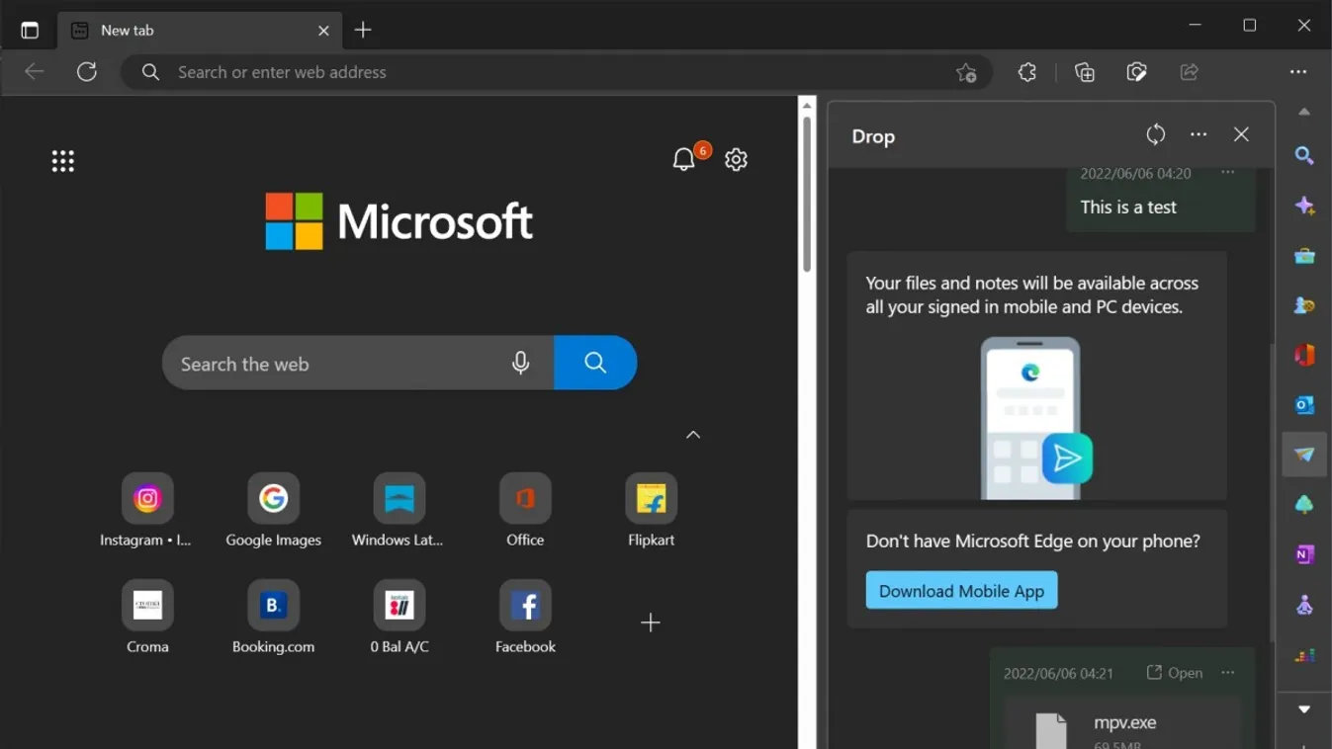
Task: Start voice search with microphone
Action: pos(521,364)
